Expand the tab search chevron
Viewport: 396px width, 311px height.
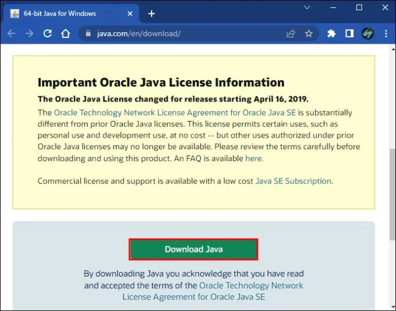(x=307, y=7)
